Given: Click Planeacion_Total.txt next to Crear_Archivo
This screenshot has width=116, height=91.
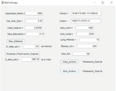Looking at the screenshot, I should 92,62.
